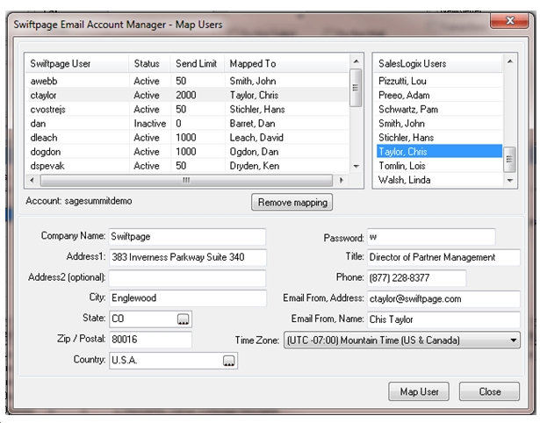Select Tomlin, Lois in SalesLogix Users
This screenshot has width=540, height=423.
pos(438,166)
